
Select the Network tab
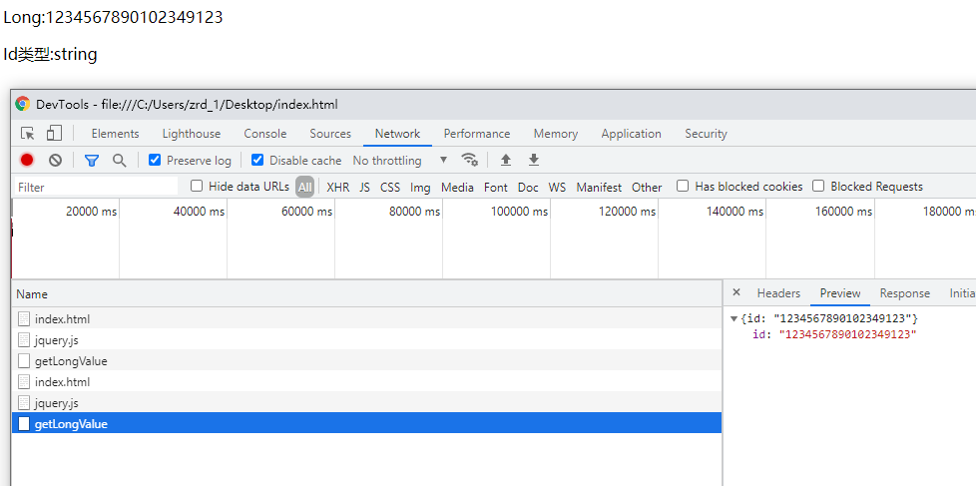pos(398,133)
